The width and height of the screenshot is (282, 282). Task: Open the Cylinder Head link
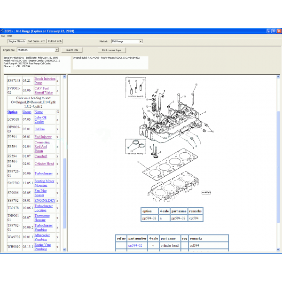pyautogui.click(x=44, y=164)
